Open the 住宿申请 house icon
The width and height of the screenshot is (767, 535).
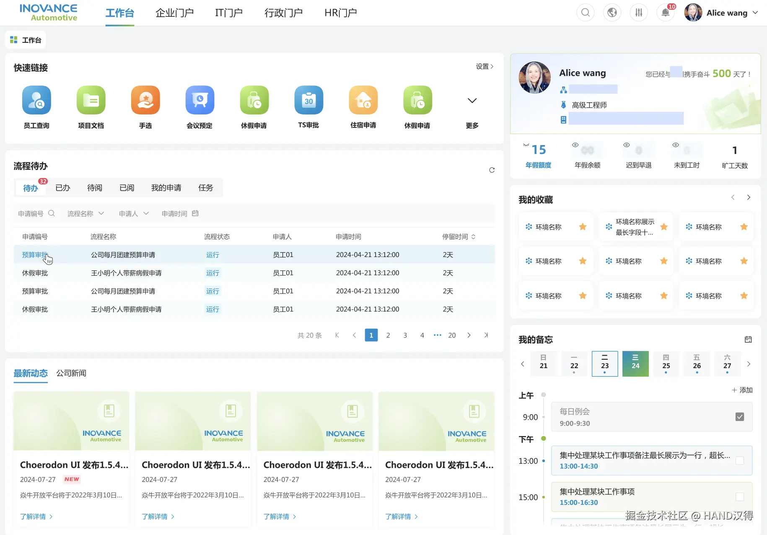coord(363,100)
